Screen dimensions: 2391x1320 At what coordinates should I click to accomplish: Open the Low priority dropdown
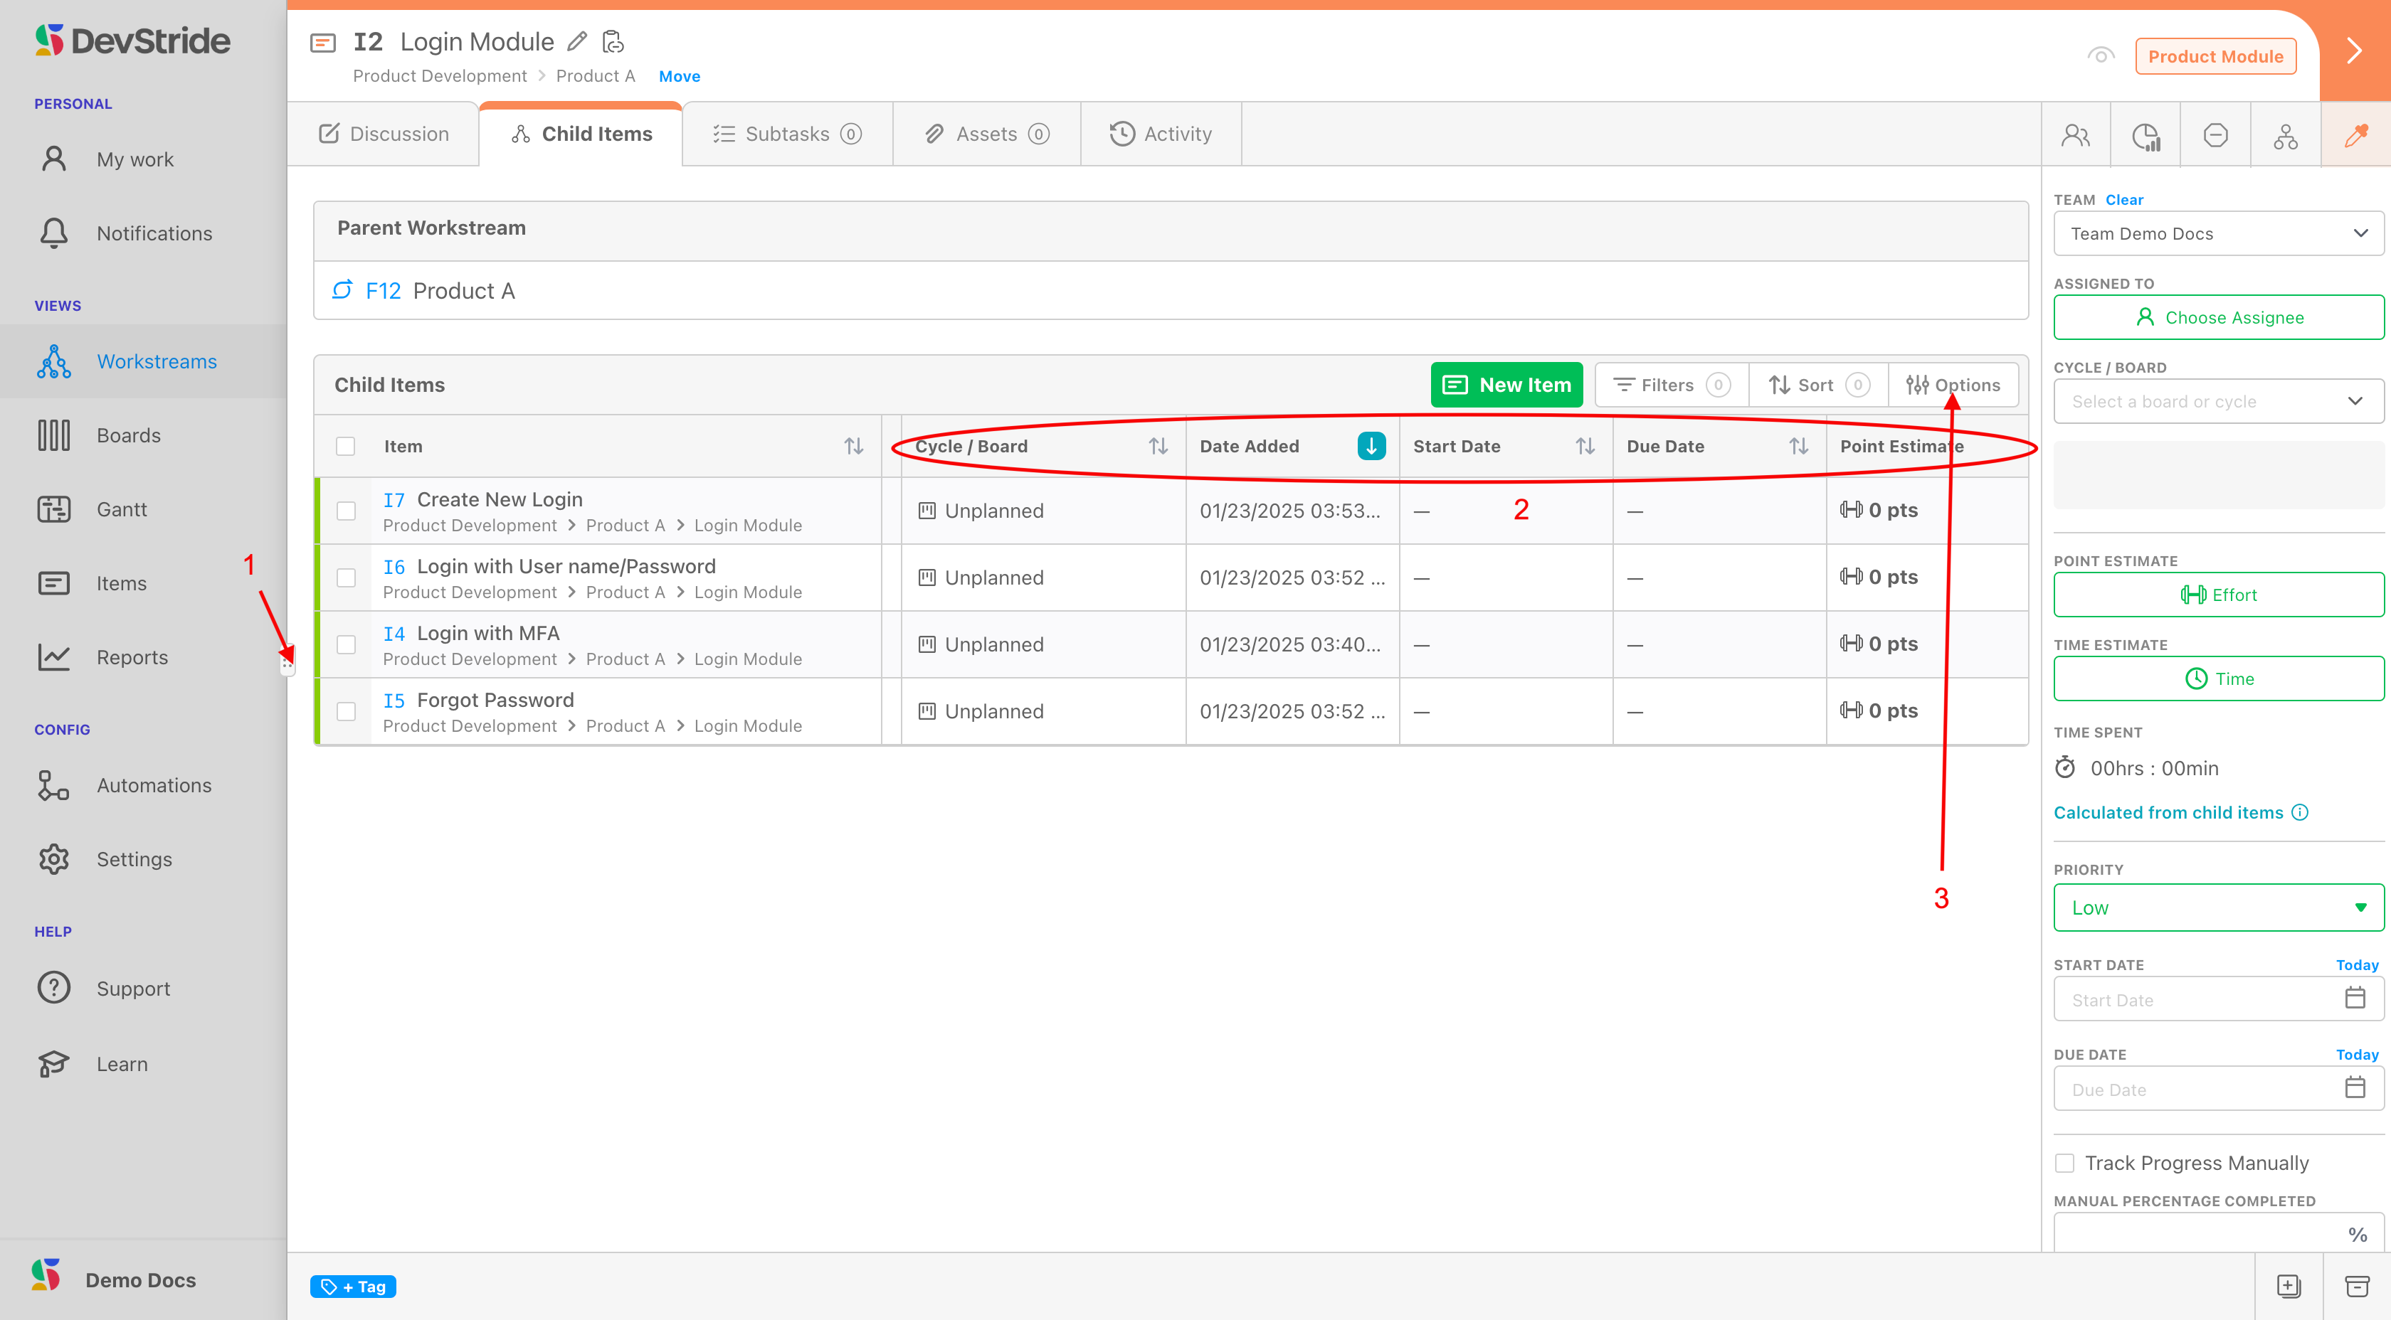pos(2217,907)
